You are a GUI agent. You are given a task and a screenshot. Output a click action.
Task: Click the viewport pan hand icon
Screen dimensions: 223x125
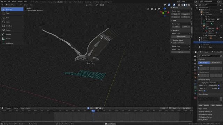pyautogui.click(x=155, y=9)
